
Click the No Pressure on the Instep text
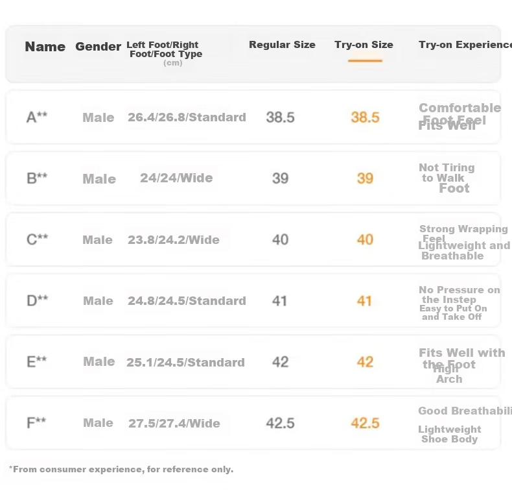[459, 295]
